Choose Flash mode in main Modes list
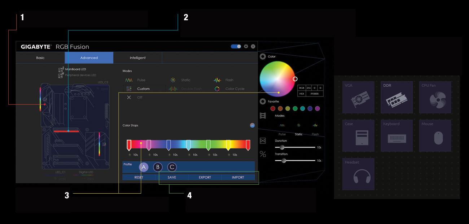 tap(224, 80)
